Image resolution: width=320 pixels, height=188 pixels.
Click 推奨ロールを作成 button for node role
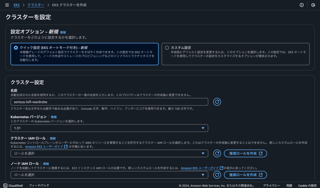(x=245, y=175)
